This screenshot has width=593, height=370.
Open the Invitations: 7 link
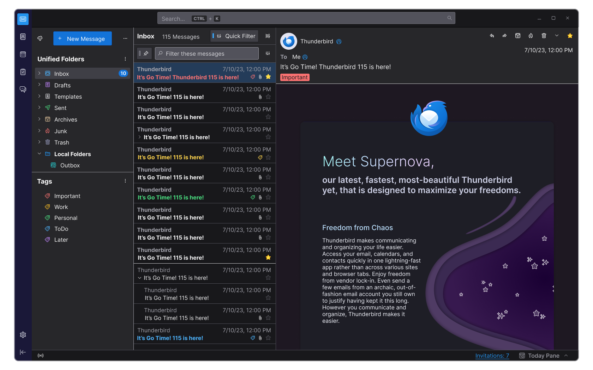tap(492, 356)
